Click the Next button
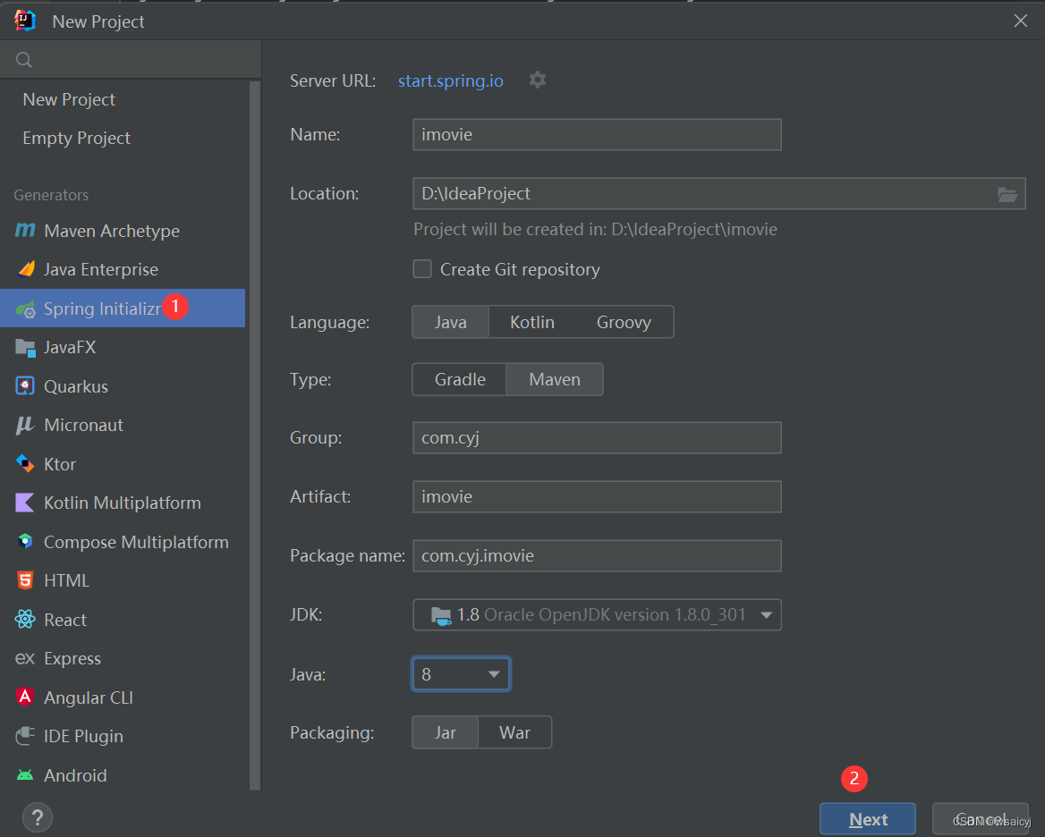 tap(868, 819)
